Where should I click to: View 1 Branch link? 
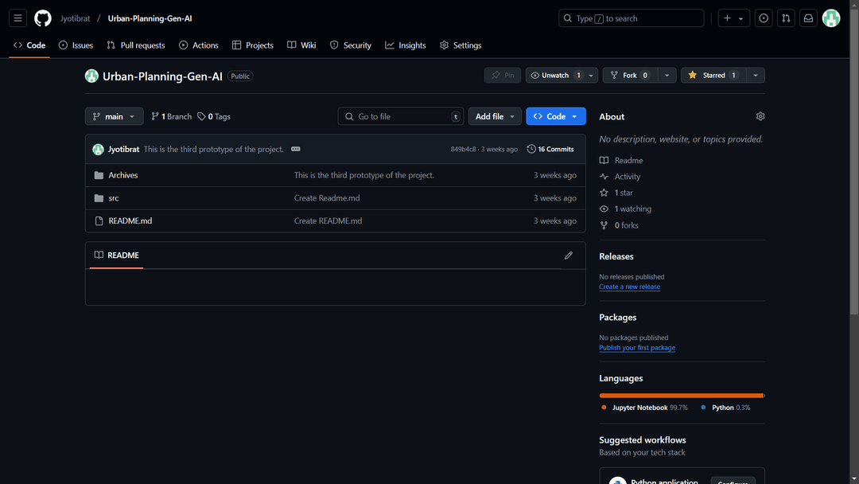pyautogui.click(x=172, y=116)
